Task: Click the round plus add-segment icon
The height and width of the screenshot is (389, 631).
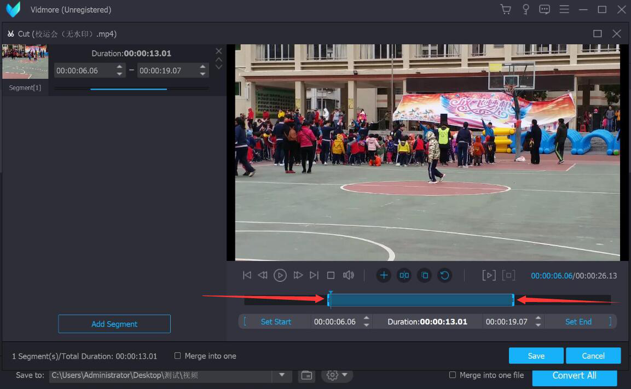Action: [x=384, y=275]
